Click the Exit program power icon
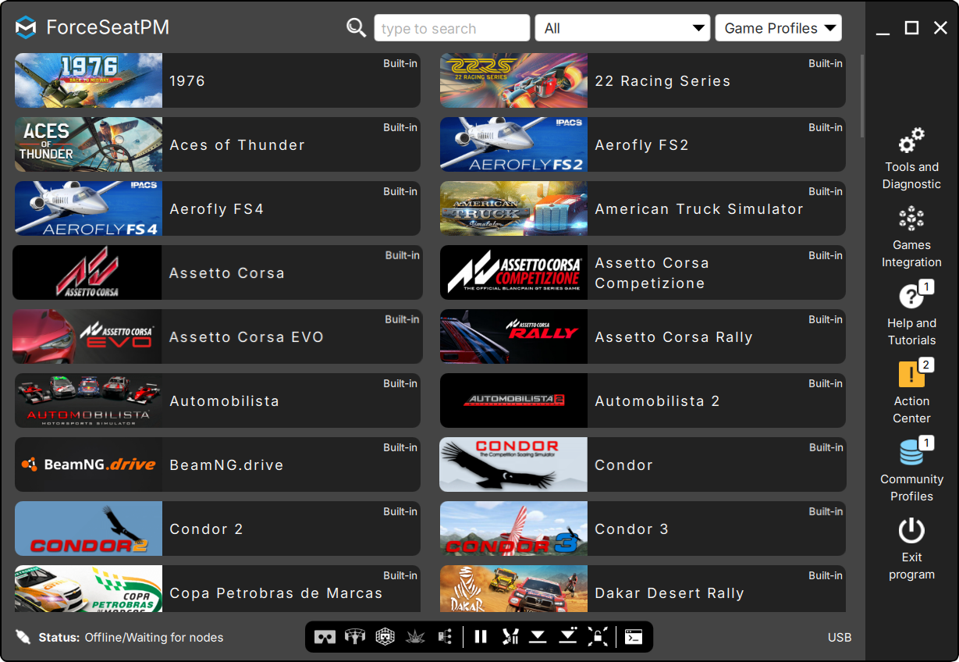The image size is (959, 662). [911, 532]
